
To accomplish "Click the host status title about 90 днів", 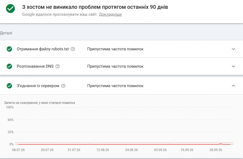I will click(95, 7).
